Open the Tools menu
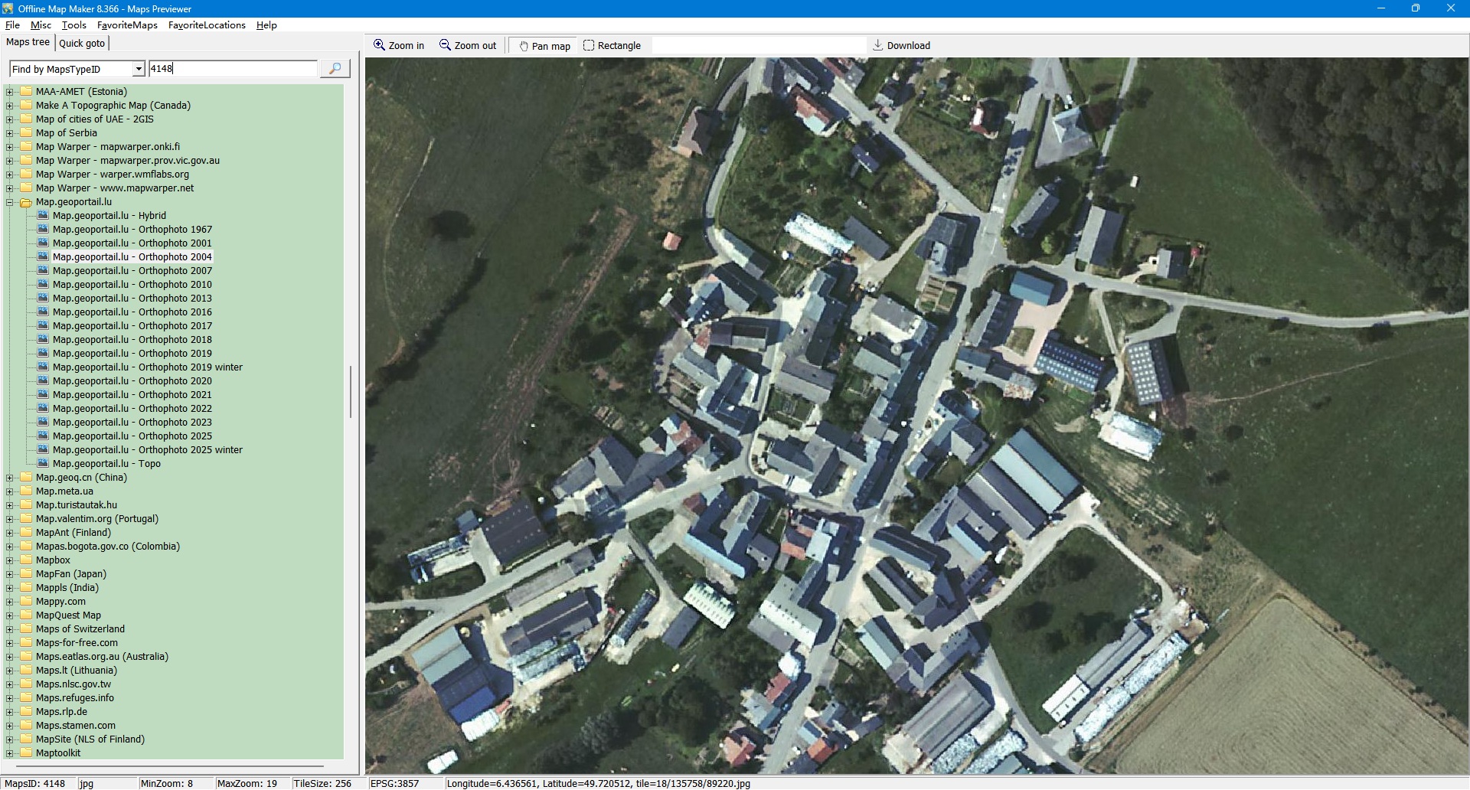 click(74, 25)
